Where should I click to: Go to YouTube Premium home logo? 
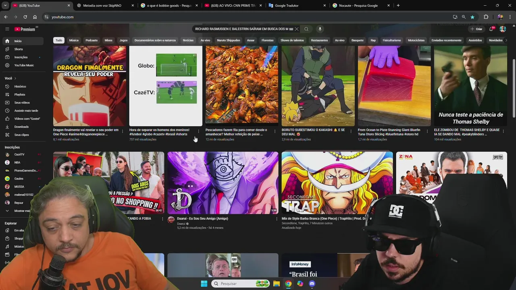pos(25,29)
